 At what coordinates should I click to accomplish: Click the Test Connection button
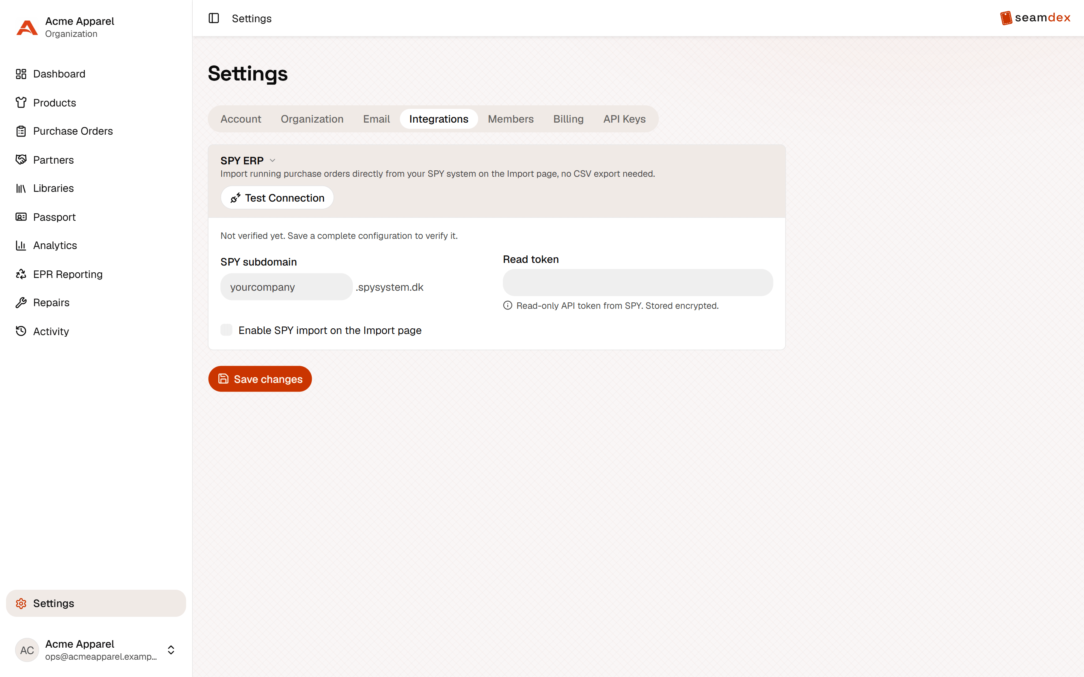click(277, 198)
